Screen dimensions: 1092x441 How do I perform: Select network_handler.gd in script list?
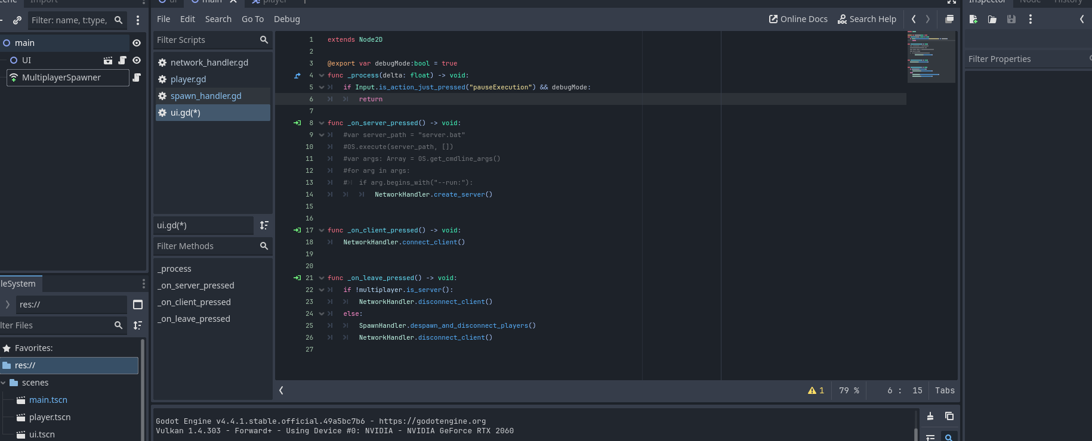209,63
